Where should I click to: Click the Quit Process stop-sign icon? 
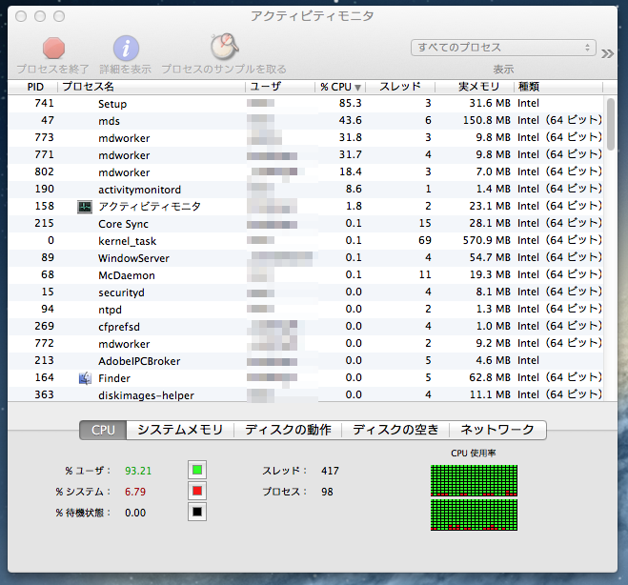pyautogui.click(x=53, y=48)
